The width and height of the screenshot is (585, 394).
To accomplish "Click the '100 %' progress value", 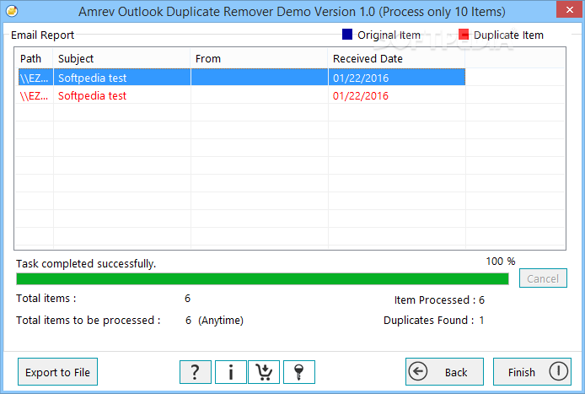I will pyautogui.click(x=501, y=261).
